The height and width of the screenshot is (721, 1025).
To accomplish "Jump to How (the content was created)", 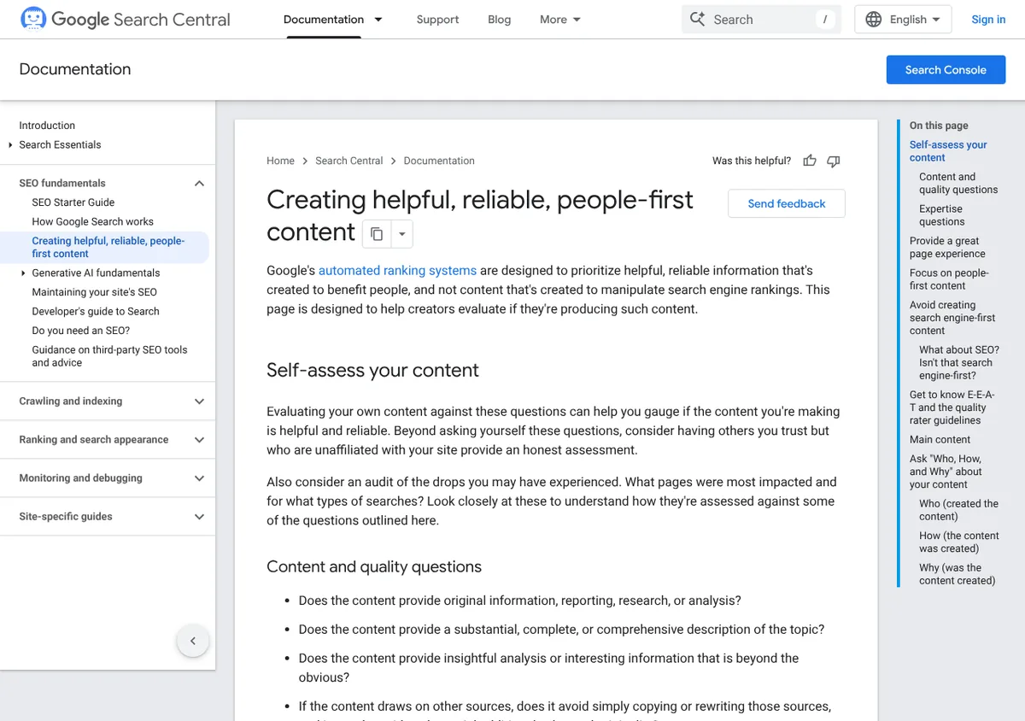I will click(x=959, y=542).
